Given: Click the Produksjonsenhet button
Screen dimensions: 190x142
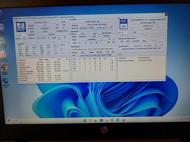Looking at the screenshot, I should pos(62,31).
